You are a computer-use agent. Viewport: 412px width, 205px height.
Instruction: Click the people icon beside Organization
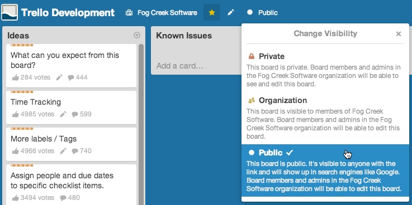252,100
